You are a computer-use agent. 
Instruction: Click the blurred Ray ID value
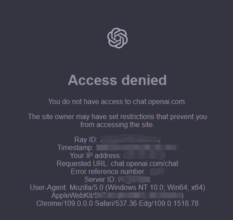pos(130,139)
